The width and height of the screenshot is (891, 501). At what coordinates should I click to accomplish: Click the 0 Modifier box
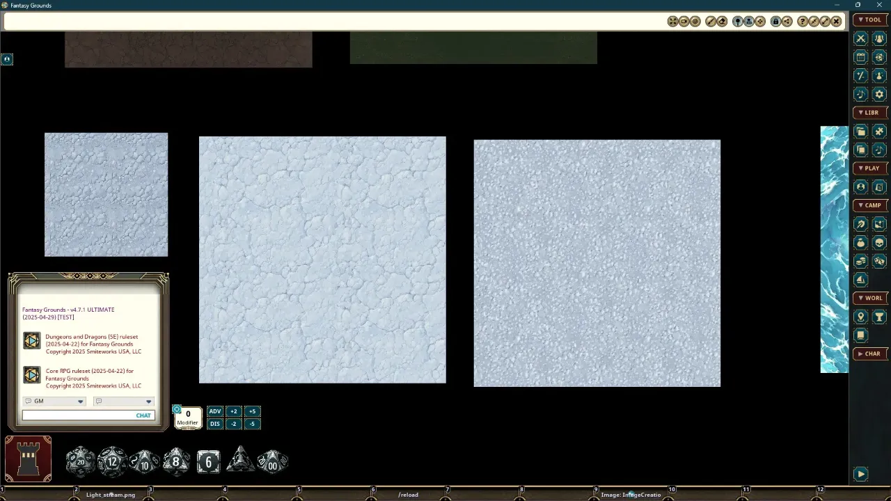[188, 417]
